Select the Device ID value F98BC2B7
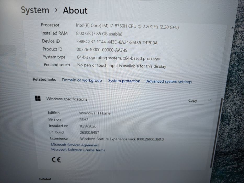Image resolution: width=244 pixels, height=183 pixels. coord(117,42)
